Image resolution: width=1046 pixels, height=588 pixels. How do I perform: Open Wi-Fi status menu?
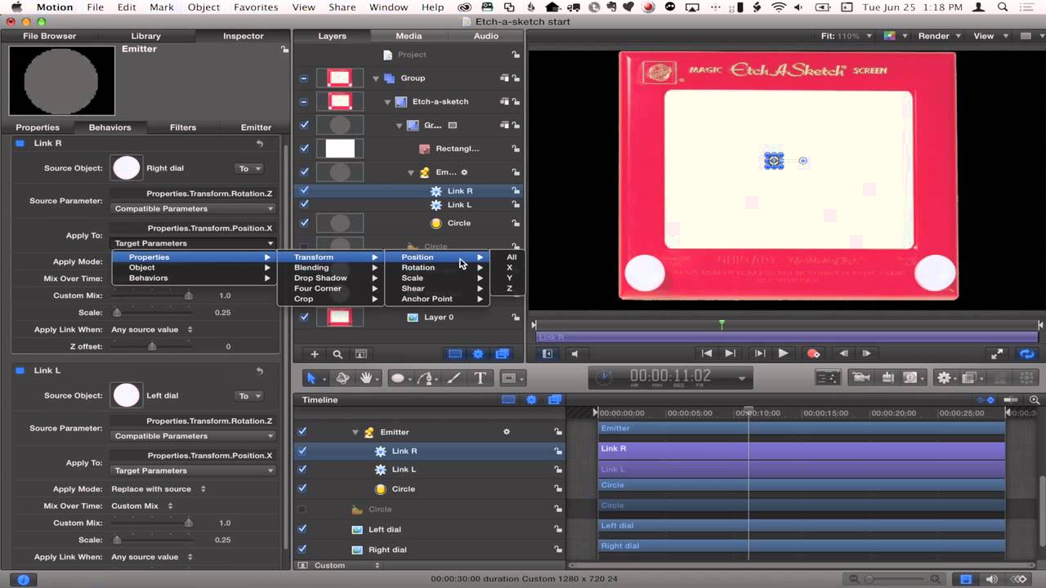[x=778, y=7]
